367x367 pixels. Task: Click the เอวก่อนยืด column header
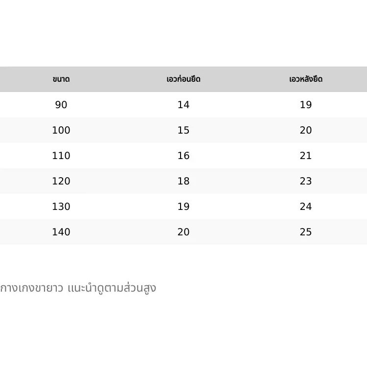[x=183, y=79]
